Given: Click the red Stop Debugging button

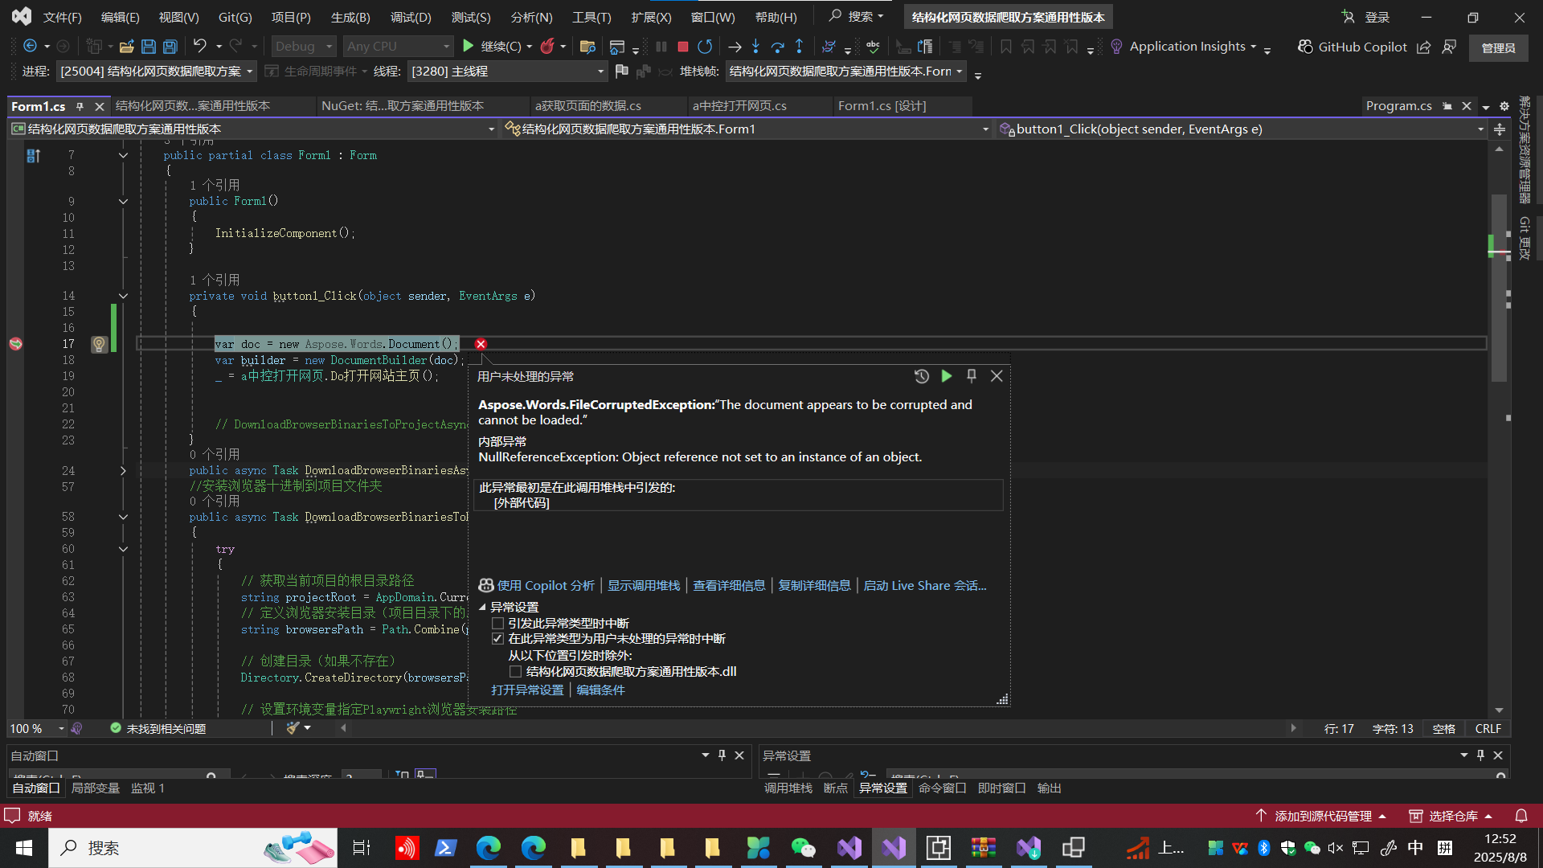Looking at the screenshot, I should [x=683, y=47].
